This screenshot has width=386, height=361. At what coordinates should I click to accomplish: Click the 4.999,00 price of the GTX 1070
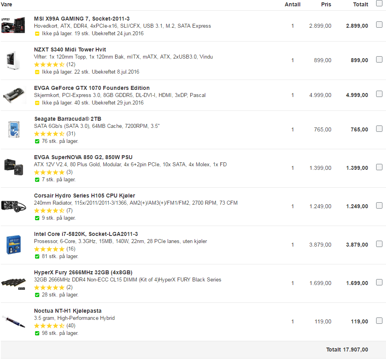coord(320,95)
